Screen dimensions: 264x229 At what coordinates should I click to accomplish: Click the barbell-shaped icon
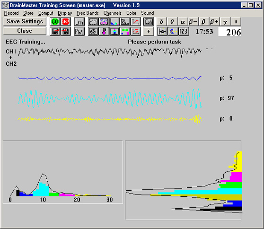coord(162,31)
